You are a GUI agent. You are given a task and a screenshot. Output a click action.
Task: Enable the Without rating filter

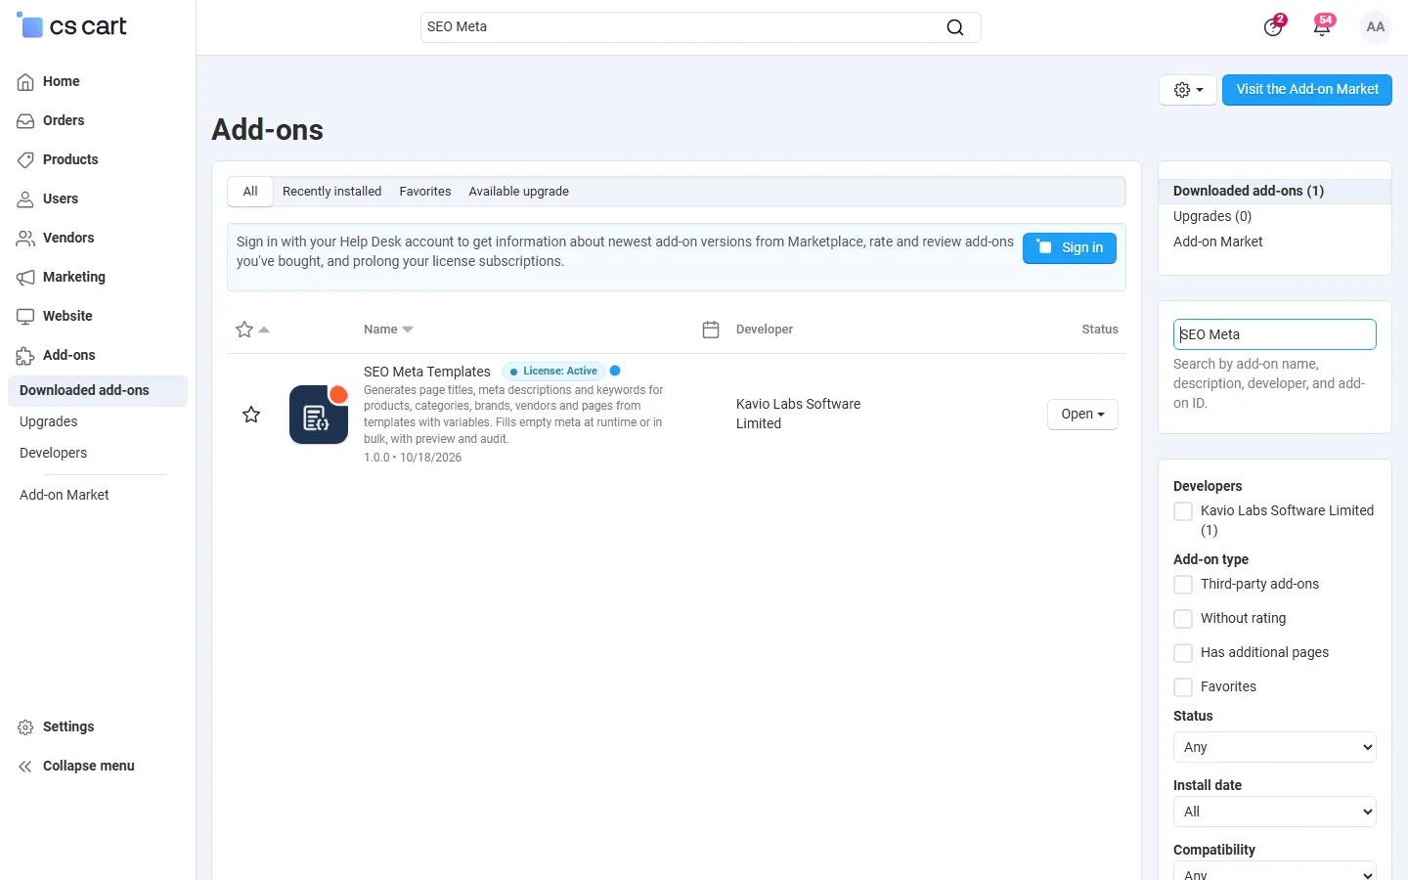tap(1183, 619)
